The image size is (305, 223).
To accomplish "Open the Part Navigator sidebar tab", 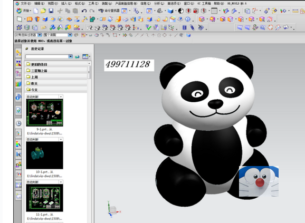I will point(18,74).
